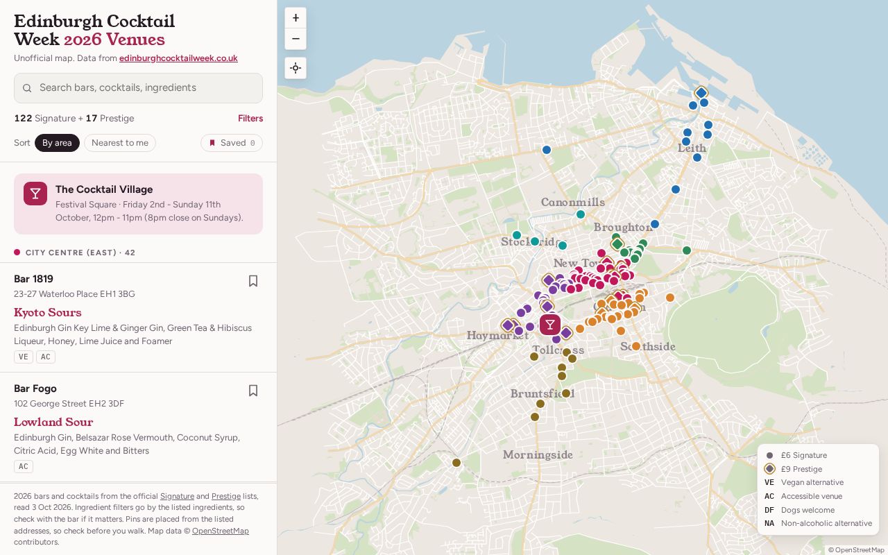Image resolution: width=888 pixels, height=555 pixels.
Task: Save Bar 1819 with its bookmark icon
Action: (253, 281)
